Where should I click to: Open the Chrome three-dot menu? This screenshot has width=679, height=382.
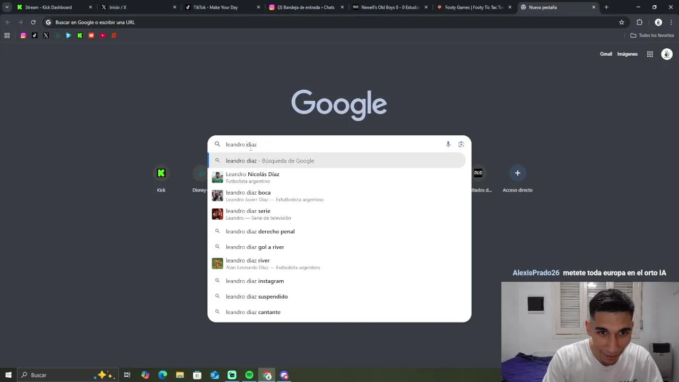point(671,22)
